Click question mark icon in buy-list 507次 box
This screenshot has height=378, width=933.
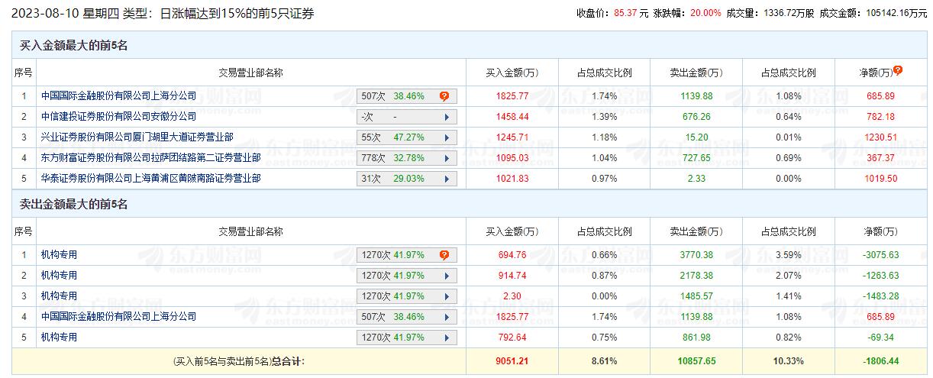[x=444, y=96]
